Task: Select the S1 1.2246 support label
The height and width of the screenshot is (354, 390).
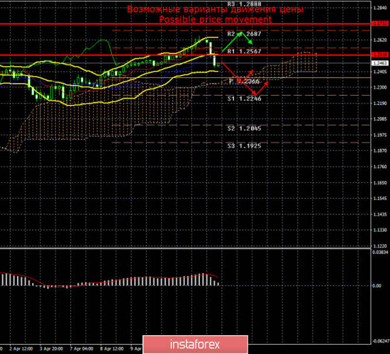Action: tap(243, 99)
